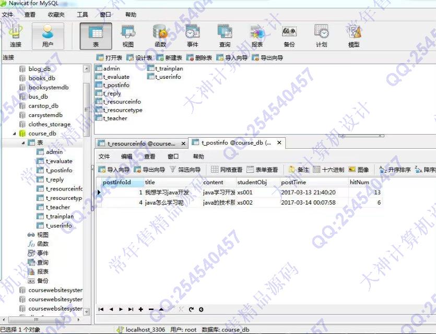
Task: Select 备份 node under course_db
Action: [x=42, y=281]
